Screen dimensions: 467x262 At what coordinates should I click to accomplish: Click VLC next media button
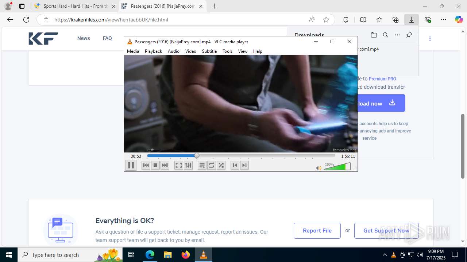point(165,165)
